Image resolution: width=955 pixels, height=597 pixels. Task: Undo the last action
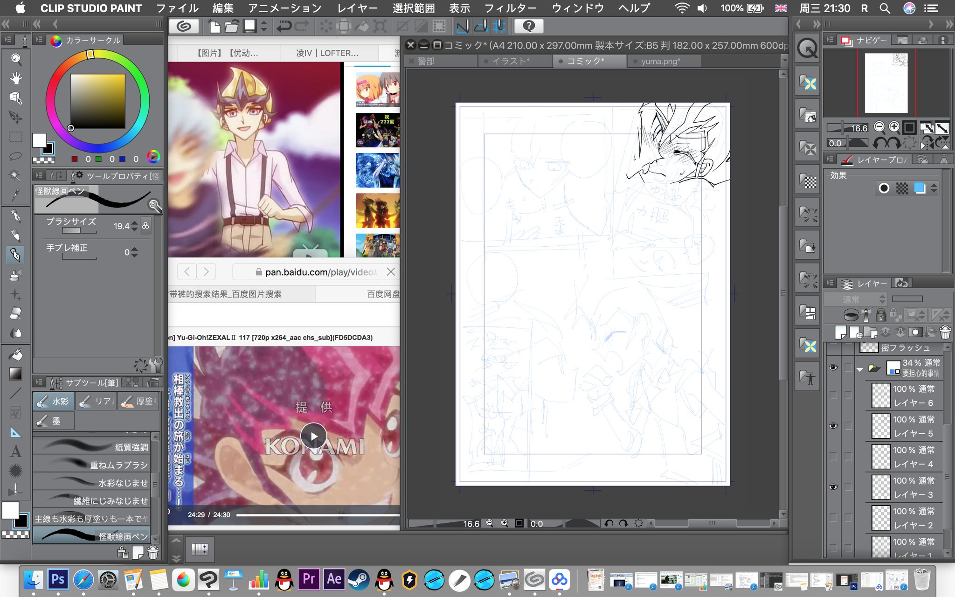coord(284,26)
